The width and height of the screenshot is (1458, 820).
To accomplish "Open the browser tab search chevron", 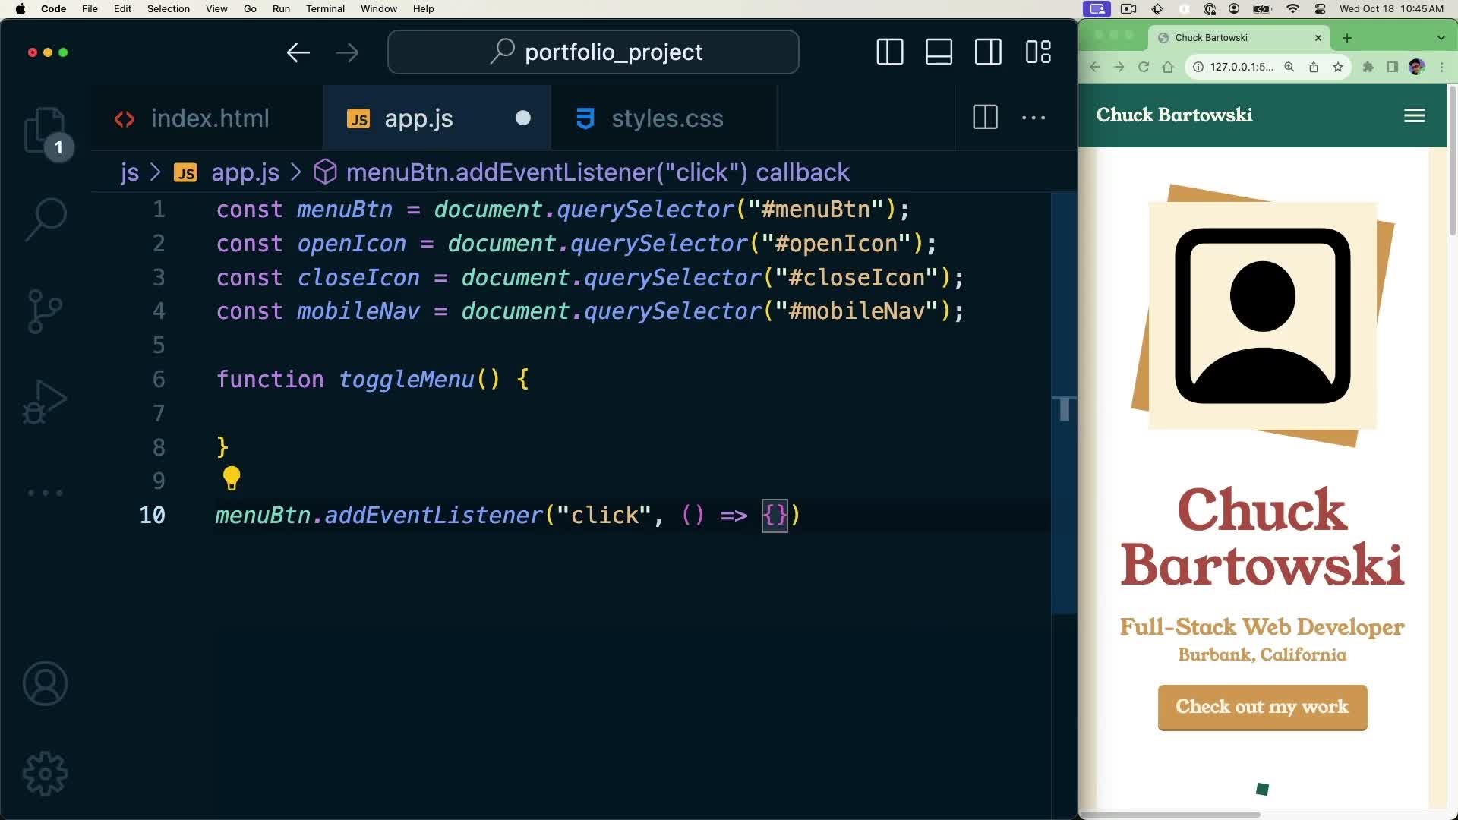I will pos(1440,38).
